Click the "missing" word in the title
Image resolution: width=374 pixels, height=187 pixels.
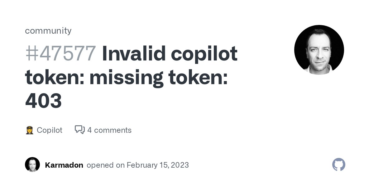click(x=126, y=78)
